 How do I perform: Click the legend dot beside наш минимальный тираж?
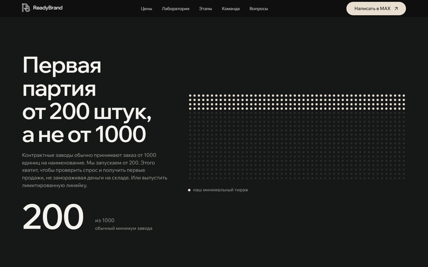(189, 190)
